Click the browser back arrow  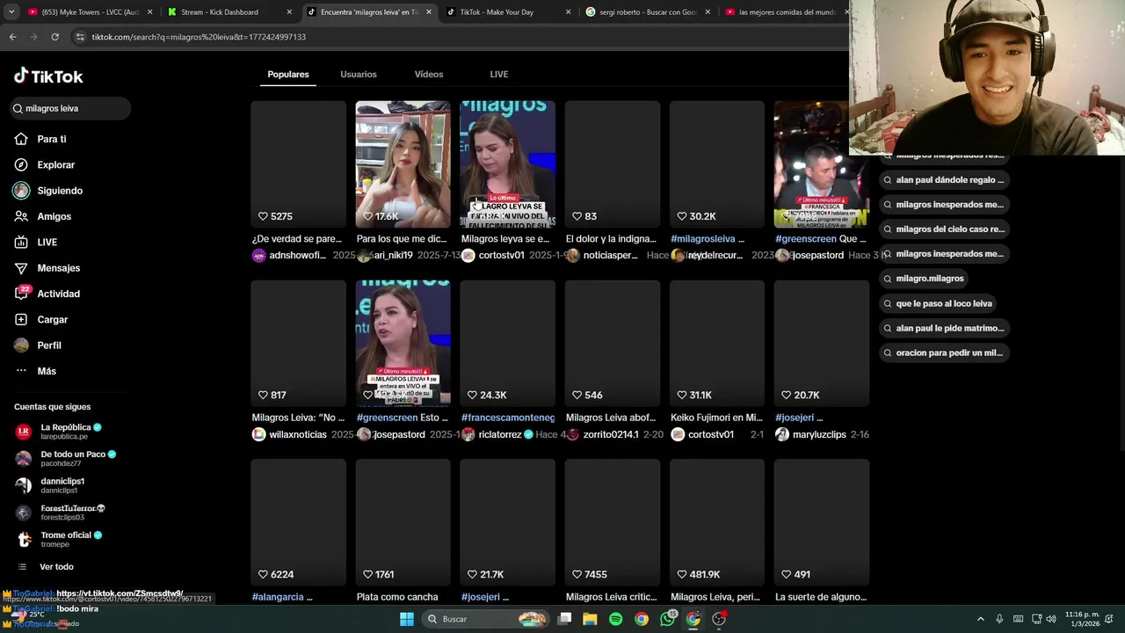12,37
